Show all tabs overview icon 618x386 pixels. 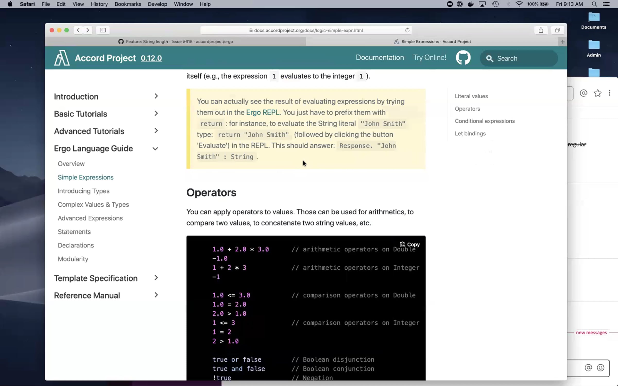point(557,30)
